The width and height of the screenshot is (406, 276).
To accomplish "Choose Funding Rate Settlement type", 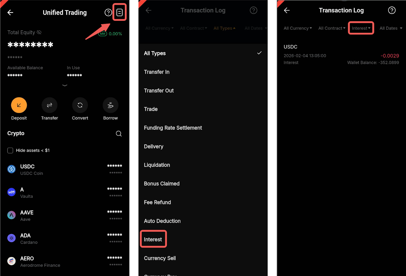I will pyautogui.click(x=173, y=128).
